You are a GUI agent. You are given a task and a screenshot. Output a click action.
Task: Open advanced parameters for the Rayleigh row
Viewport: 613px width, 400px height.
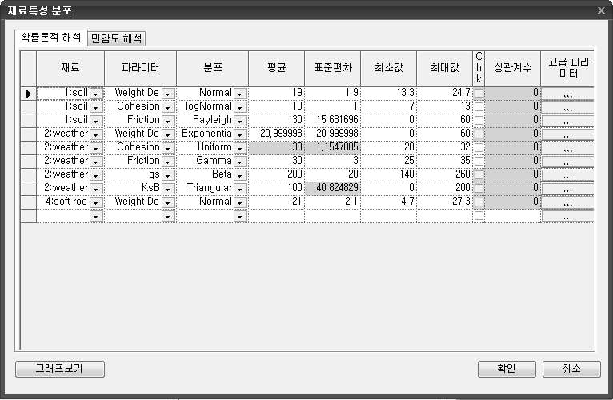[567, 120]
